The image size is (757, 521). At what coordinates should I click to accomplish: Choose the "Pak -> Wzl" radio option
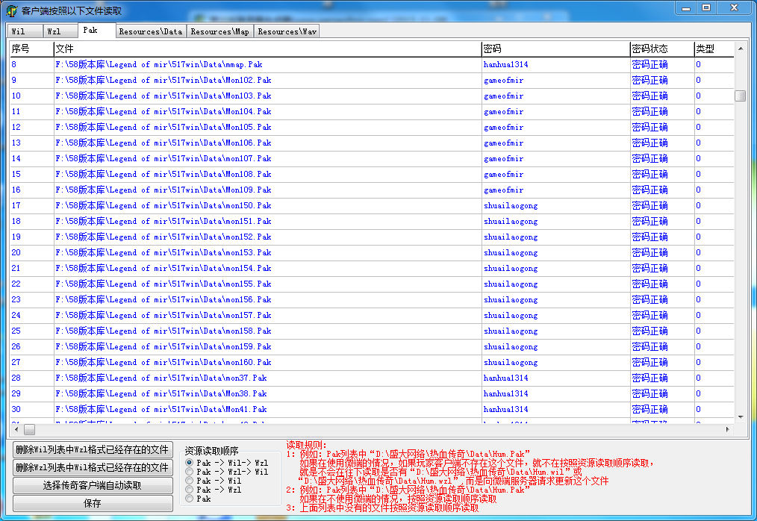point(190,490)
